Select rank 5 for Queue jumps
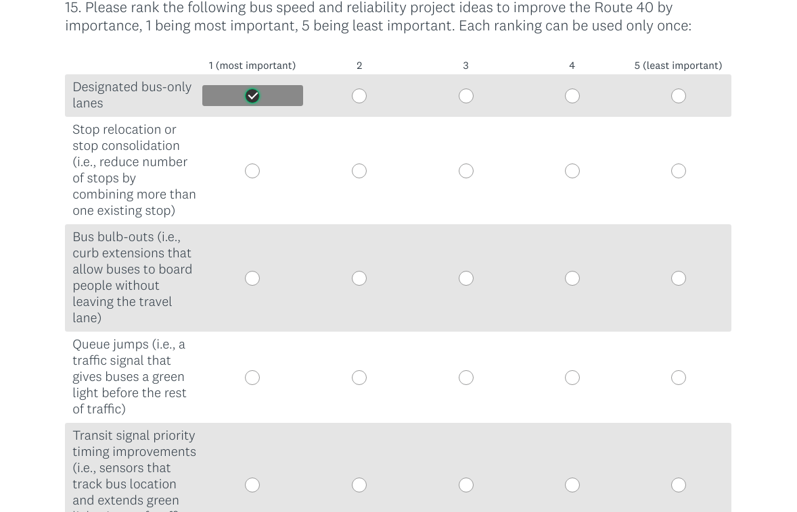The image size is (797, 512). [x=679, y=378]
